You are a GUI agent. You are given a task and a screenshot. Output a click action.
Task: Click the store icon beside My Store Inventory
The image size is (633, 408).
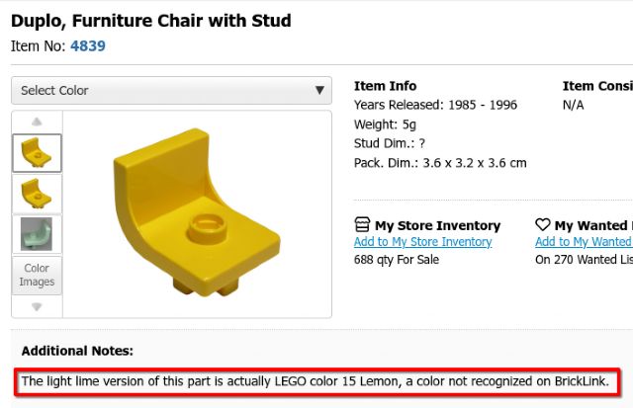click(362, 225)
